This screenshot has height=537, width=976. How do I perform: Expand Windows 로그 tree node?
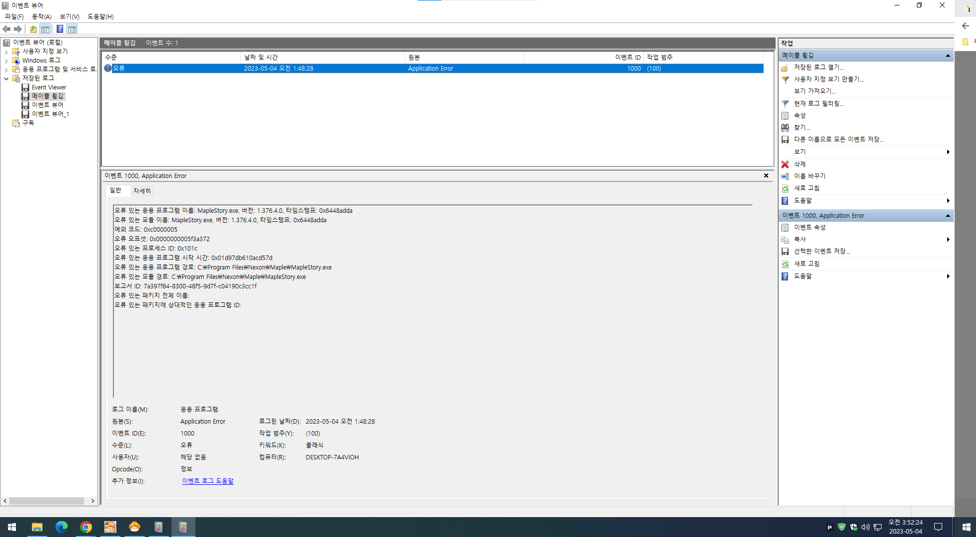coord(6,60)
